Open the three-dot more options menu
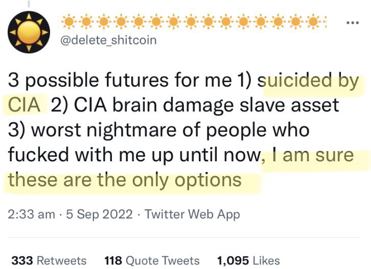The image size is (371, 269). click(x=352, y=22)
